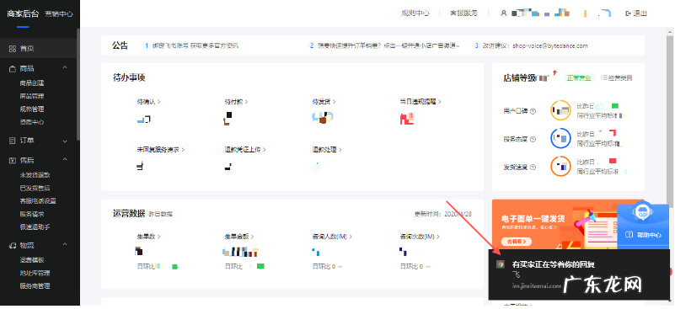Screen dimensions: 675x309
Task: Expand the 订单 sidebar section chevron
Action: point(65,141)
